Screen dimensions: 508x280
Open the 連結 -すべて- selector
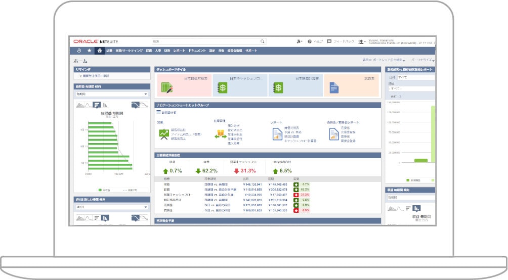tap(411, 88)
